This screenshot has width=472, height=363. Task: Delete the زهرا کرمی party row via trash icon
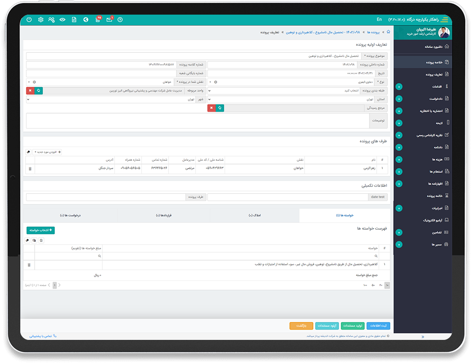(30, 168)
